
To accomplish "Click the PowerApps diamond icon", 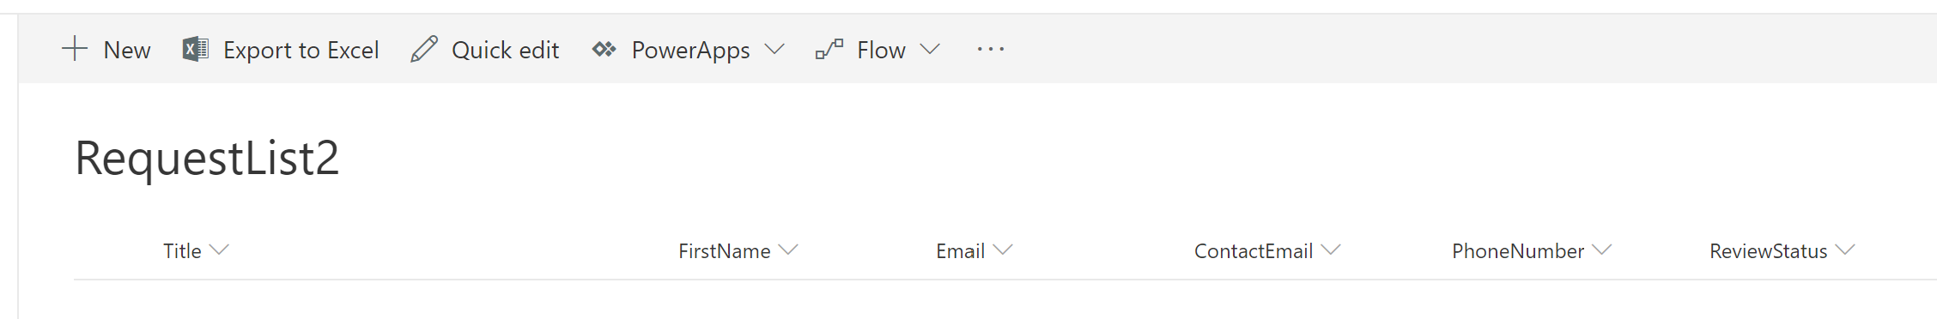I will tap(604, 49).
